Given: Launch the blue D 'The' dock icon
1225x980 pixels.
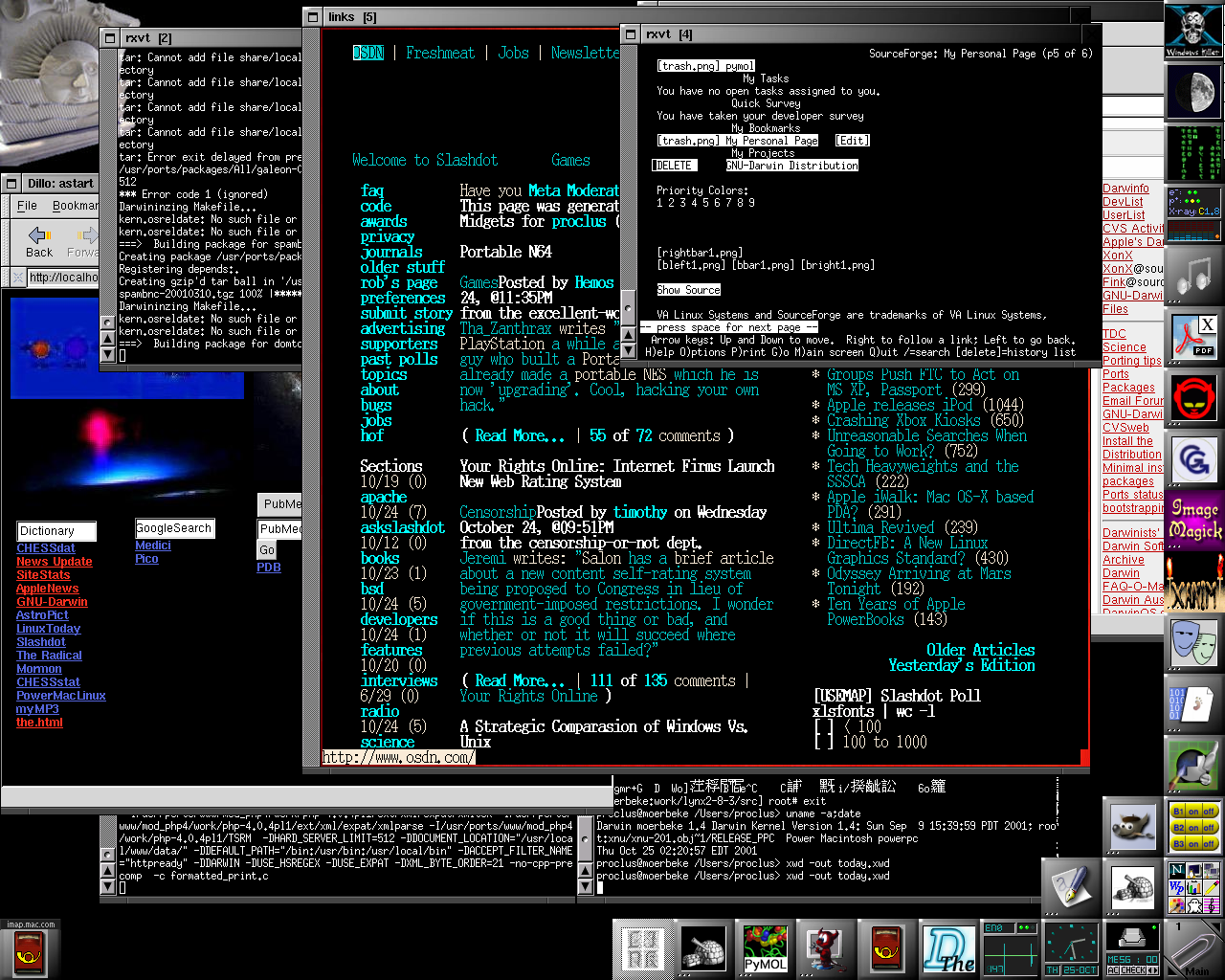Looking at the screenshot, I should (949, 949).
